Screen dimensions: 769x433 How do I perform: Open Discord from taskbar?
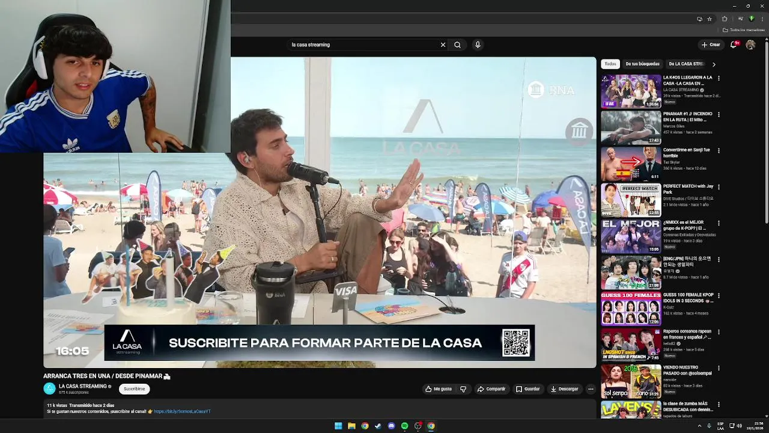tap(391, 426)
